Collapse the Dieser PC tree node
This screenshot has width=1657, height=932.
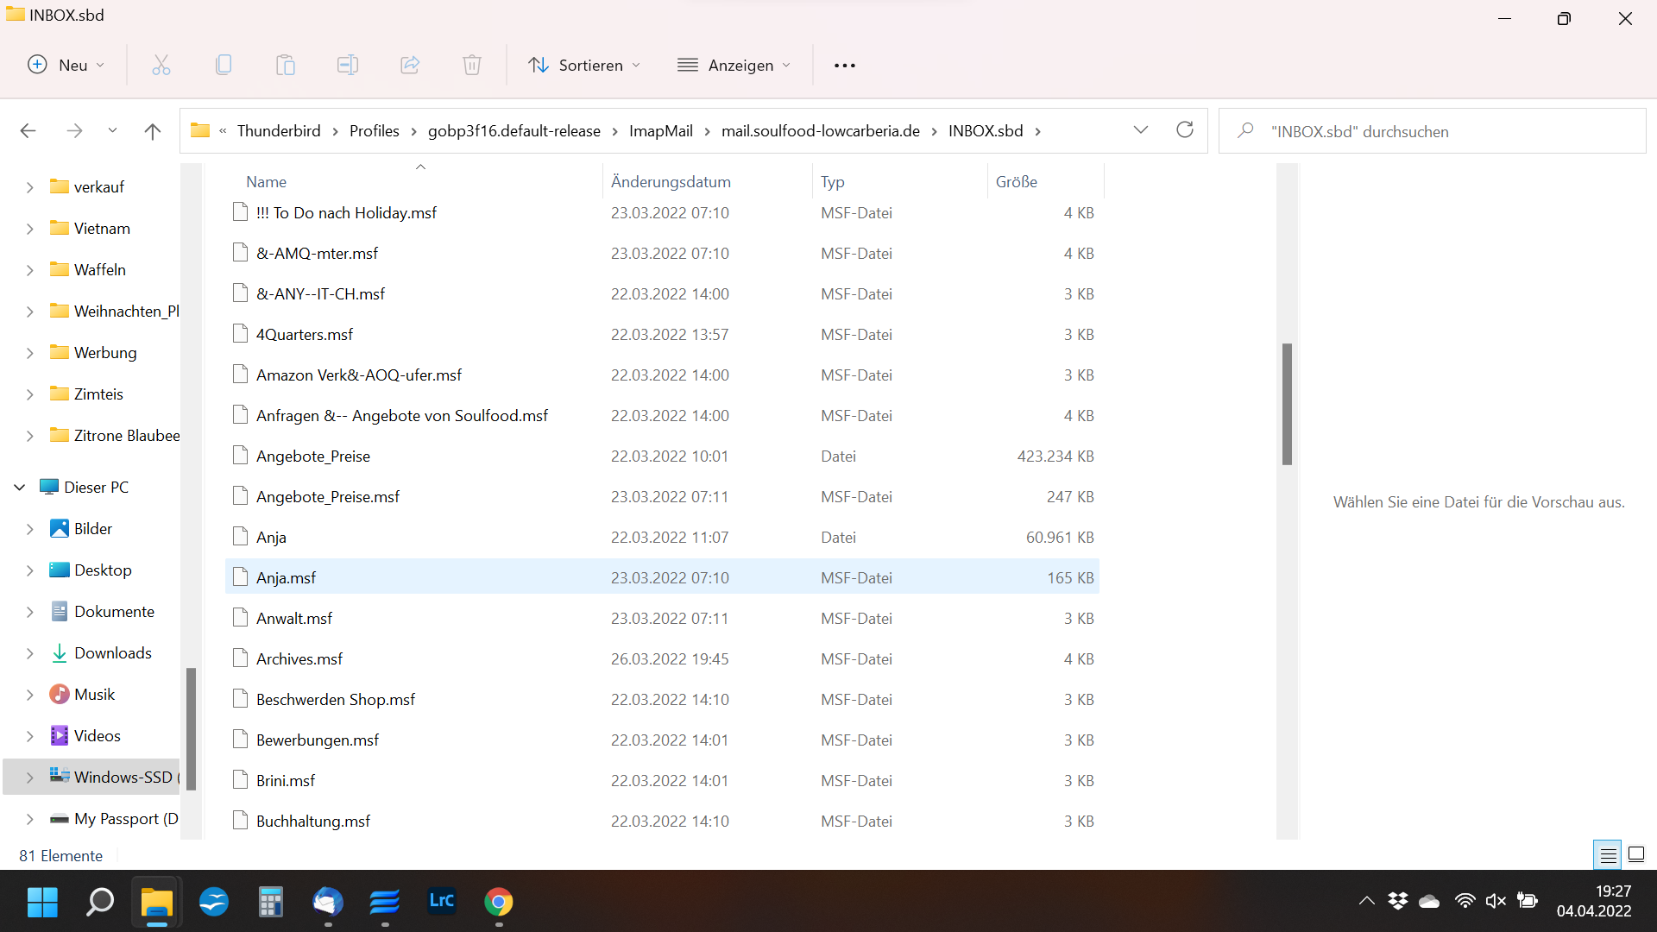pyautogui.click(x=20, y=488)
